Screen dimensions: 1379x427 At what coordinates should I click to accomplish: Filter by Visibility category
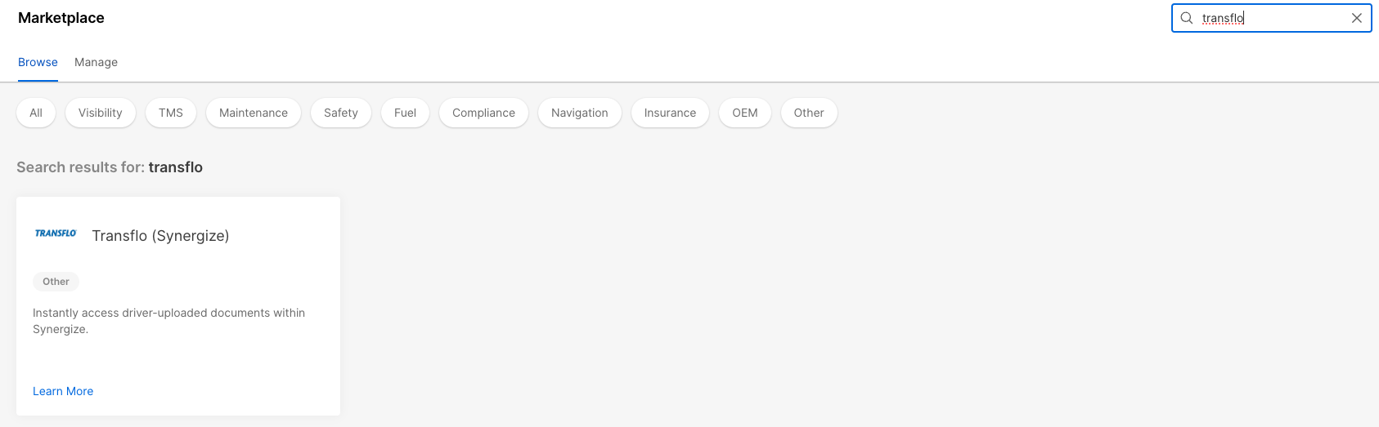point(101,113)
